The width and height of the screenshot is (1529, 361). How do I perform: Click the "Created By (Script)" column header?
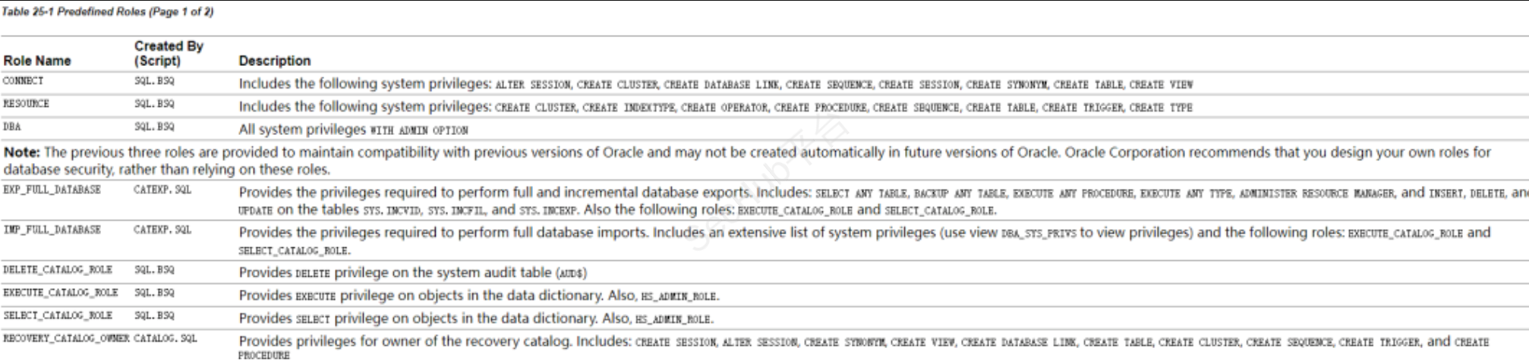point(169,53)
